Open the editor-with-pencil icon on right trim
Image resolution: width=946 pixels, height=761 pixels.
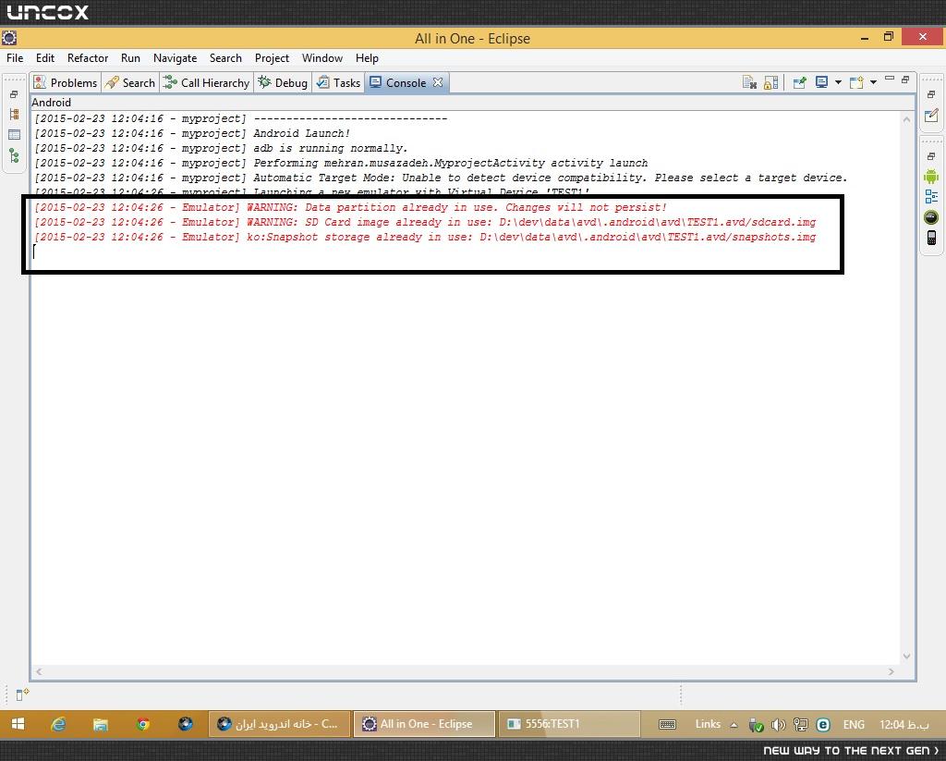click(x=931, y=115)
